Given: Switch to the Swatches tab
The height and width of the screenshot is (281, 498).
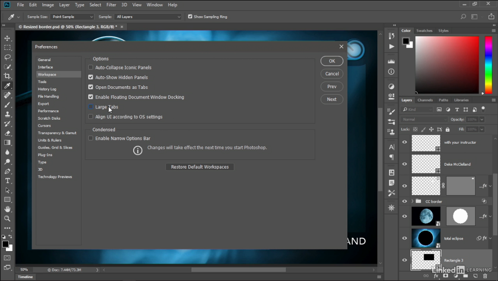Looking at the screenshot, I should (x=424, y=31).
